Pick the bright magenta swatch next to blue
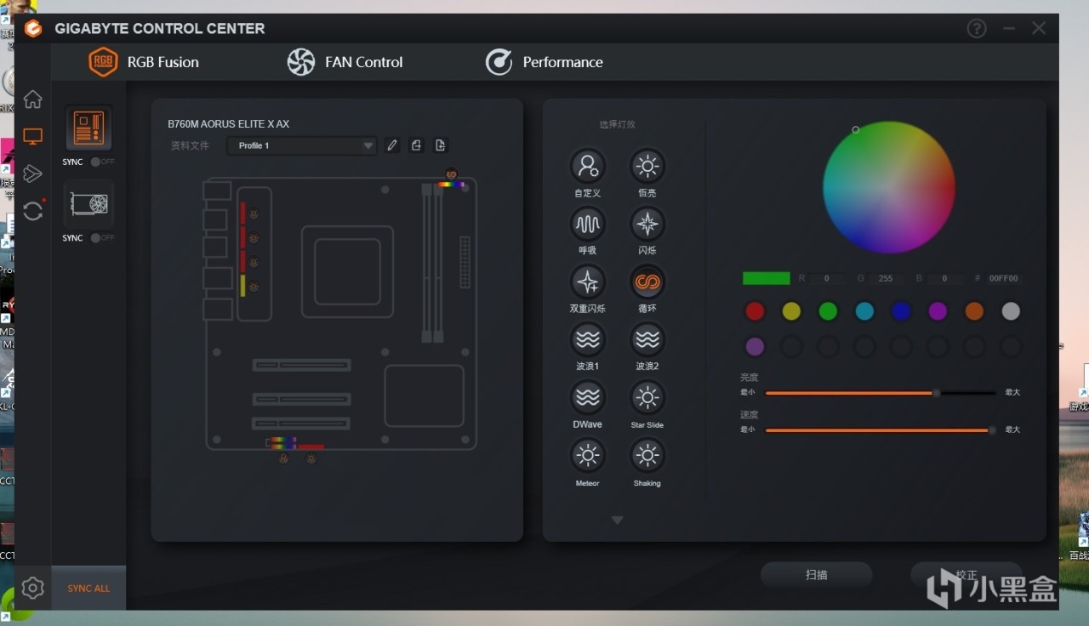The width and height of the screenshot is (1089, 626). click(938, 311)
